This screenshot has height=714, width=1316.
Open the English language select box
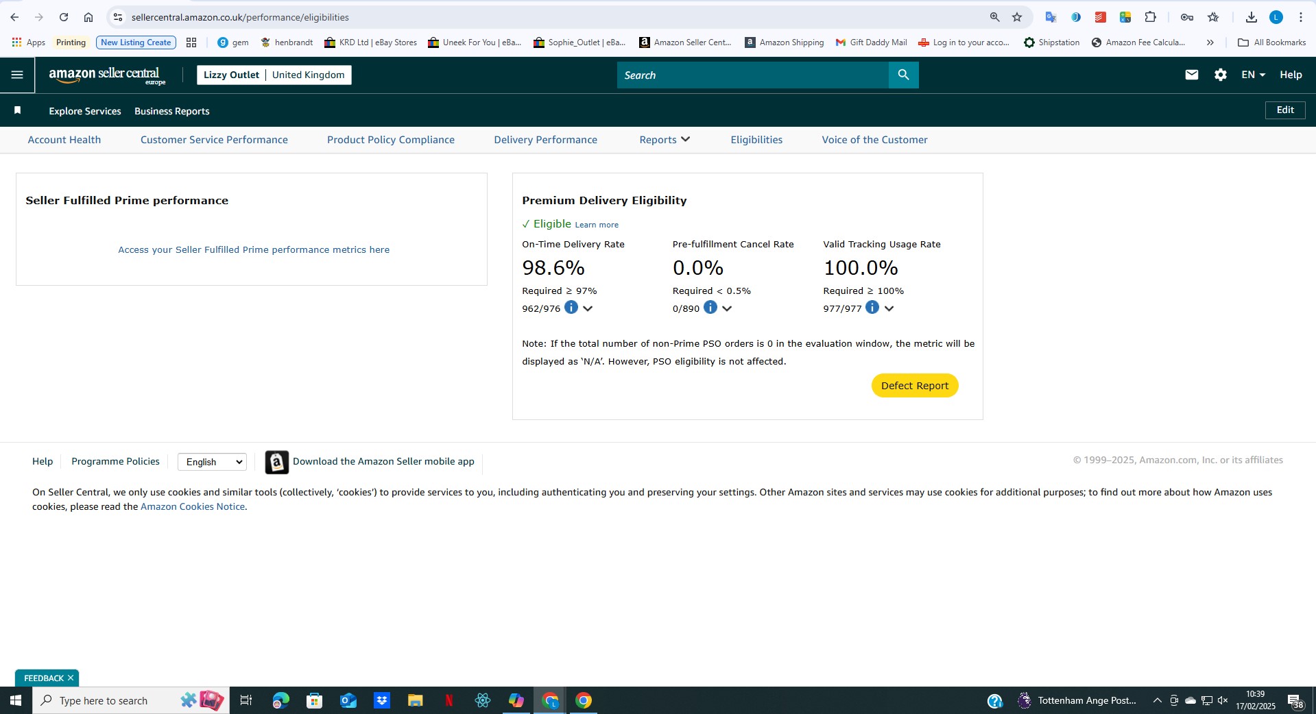click(212, 462)
